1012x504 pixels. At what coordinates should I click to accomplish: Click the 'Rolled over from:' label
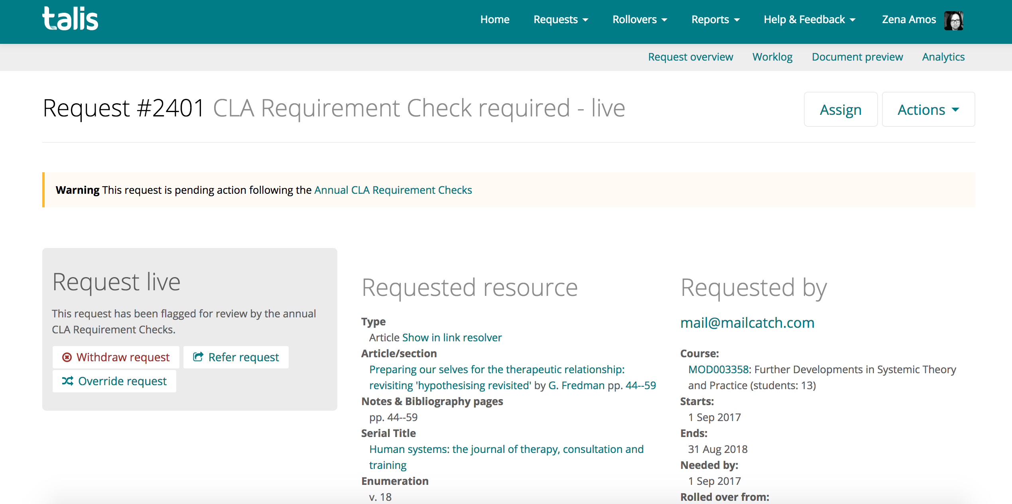725,497
